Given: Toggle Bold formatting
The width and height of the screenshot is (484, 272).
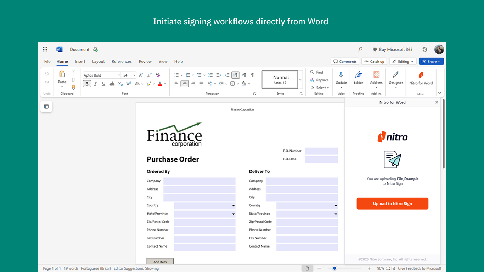Looking at the screenshot, I should point(87,84).
